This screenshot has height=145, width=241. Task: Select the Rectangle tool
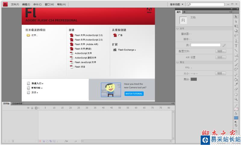[x=236, y=55]
